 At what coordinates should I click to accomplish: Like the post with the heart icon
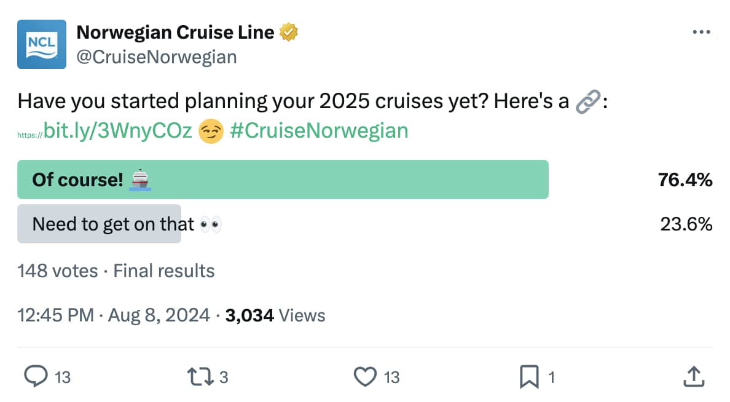(366, 377)
